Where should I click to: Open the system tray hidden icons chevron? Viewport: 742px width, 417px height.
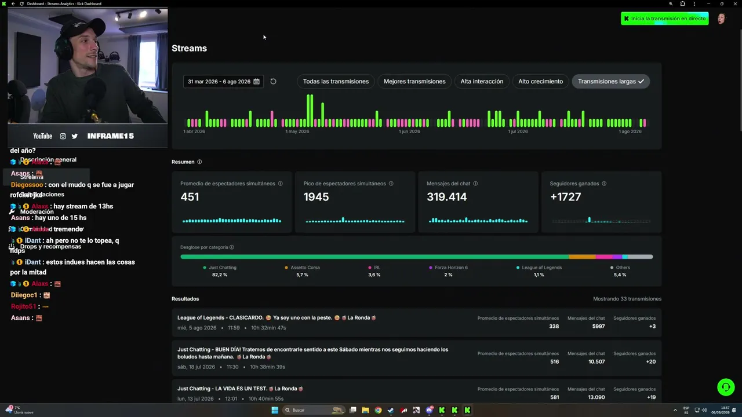(676, 410)
